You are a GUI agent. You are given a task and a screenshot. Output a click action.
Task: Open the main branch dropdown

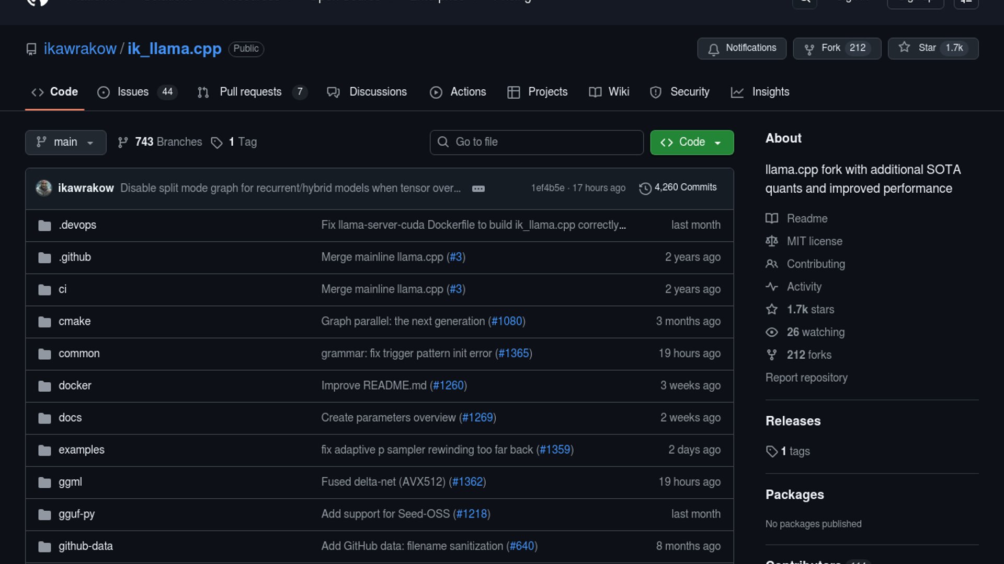65,142
